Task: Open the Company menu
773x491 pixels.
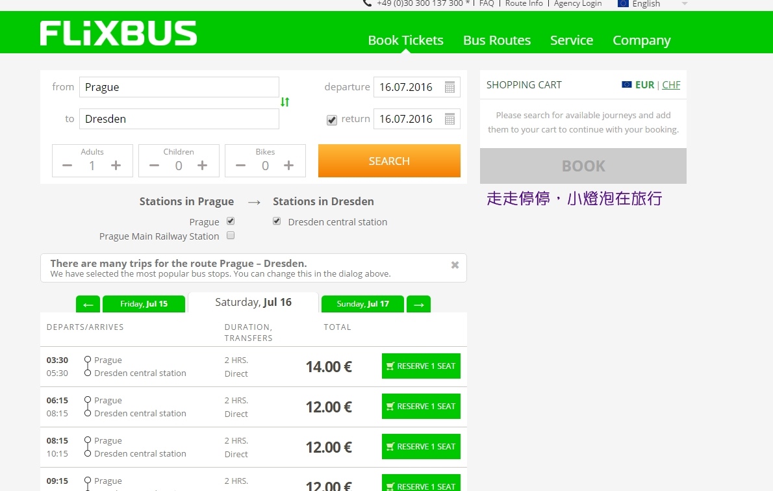Action: point(642,40)
